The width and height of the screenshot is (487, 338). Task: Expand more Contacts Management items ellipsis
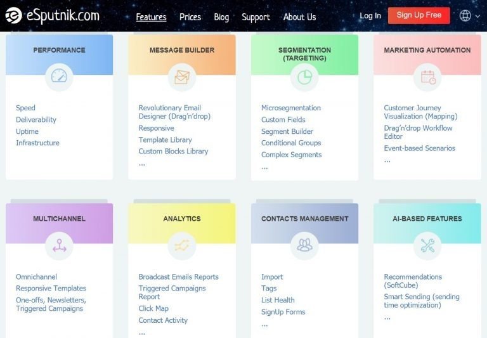(264, 325)
